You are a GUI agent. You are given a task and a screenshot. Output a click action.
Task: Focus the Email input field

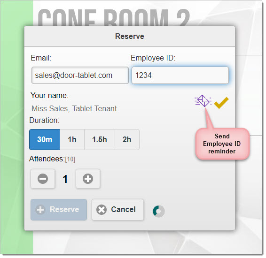[x=80, y=75]
